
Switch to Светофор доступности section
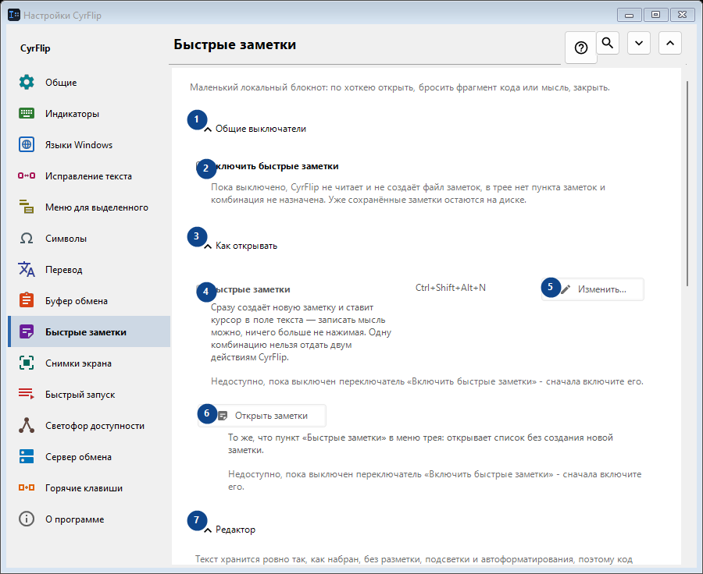(89, 425)
